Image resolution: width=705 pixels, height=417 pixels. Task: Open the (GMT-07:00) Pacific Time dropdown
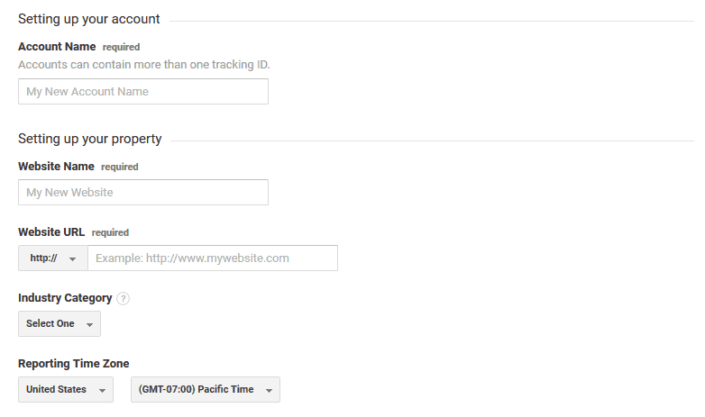(206, 389)
